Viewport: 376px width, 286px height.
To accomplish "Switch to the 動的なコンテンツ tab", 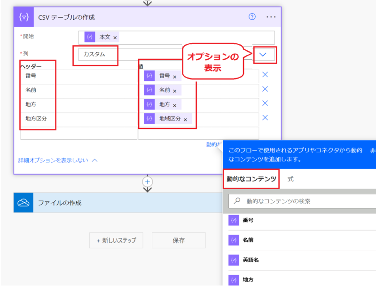I will pos(251,179).
